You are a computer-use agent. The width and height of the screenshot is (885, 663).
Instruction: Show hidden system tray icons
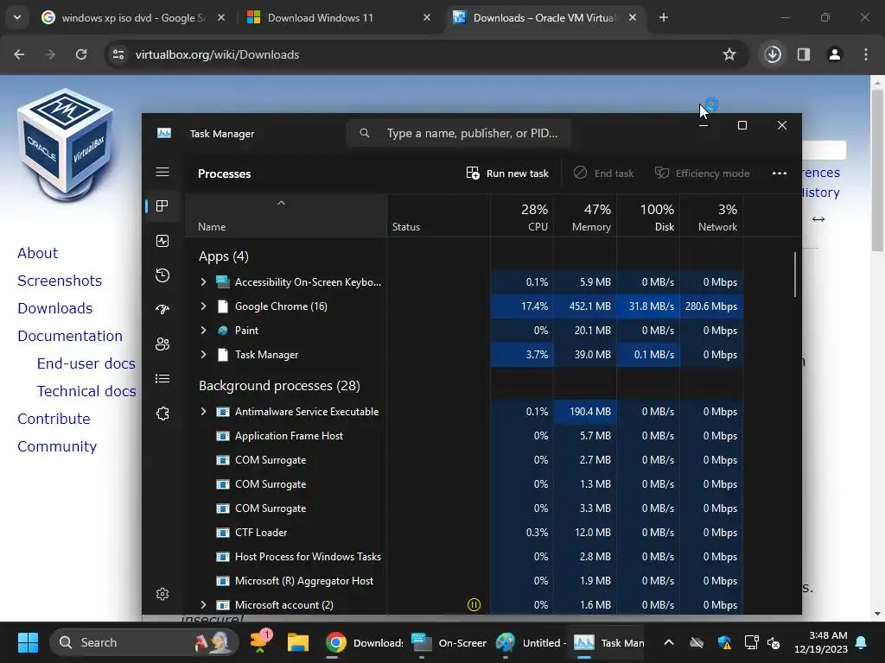point(669,642)
